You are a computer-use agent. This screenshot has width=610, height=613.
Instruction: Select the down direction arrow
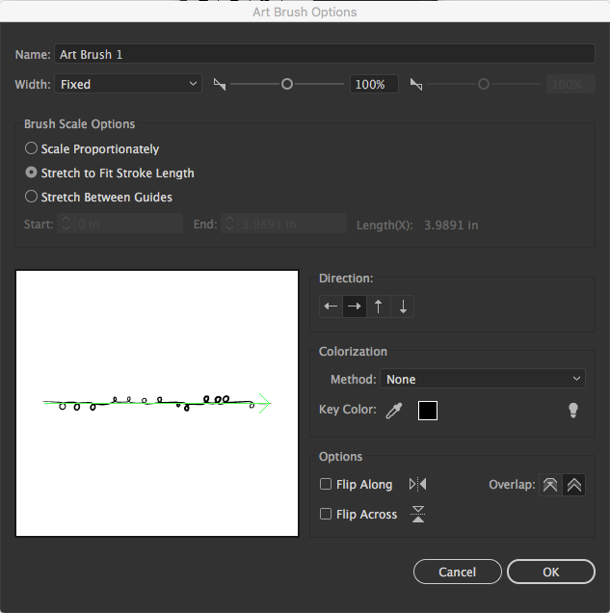[403, 307]
